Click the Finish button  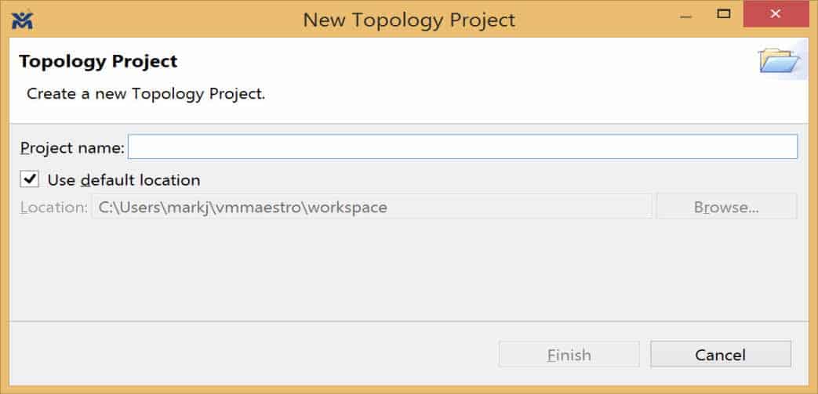click(x=569, y=355)
